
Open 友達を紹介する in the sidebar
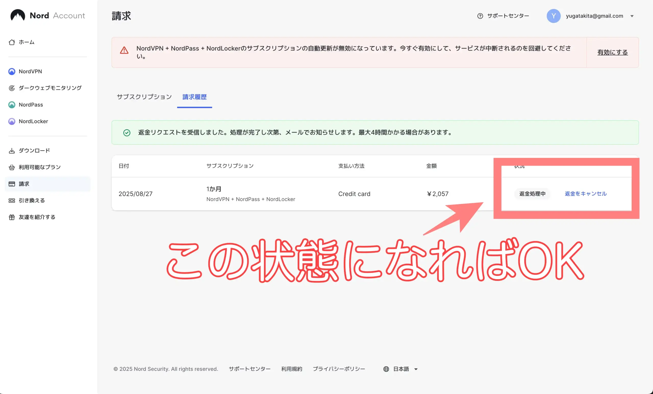coord(37,217)
